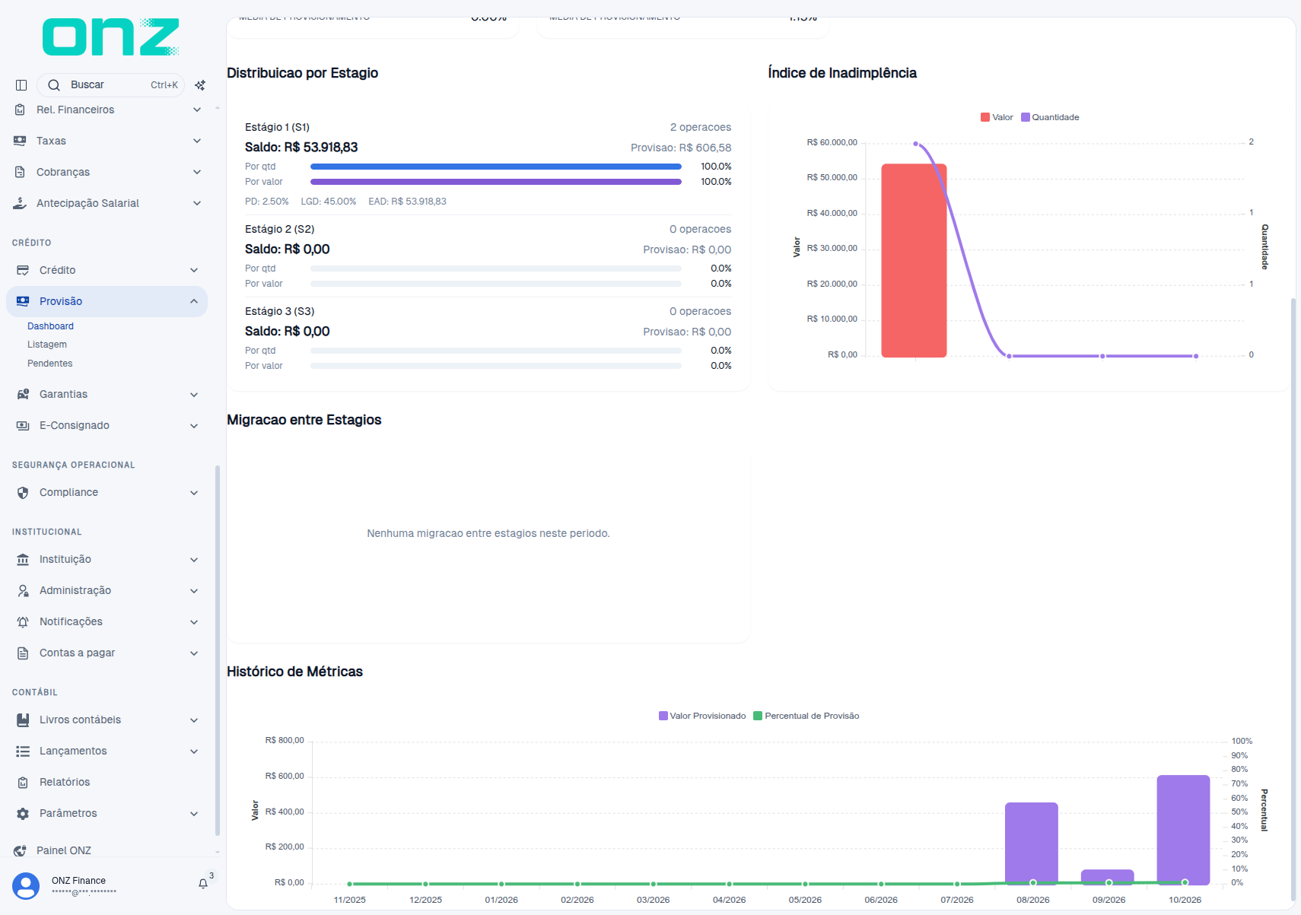Open the Dashboard submenu item

(x=50, y=326)
